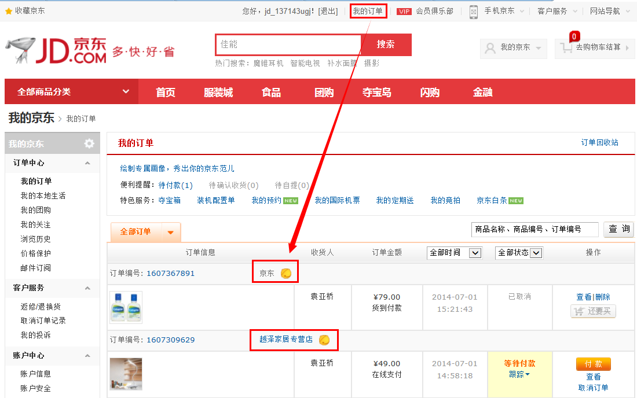
Task: Click the main search input field
Action: (288, 45)
